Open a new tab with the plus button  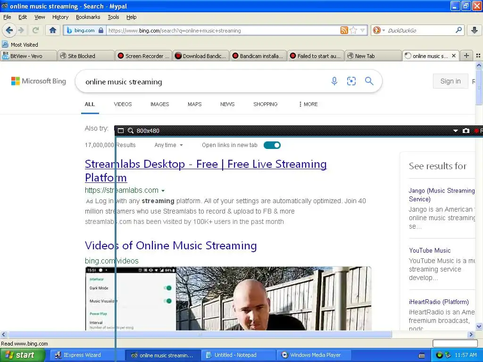tap(466, 56)
